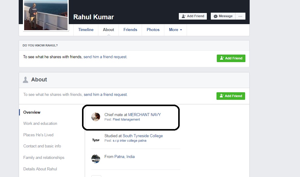This screenshot has height=177, width=300.
Task: Click the profile picture thumbnail
Action: [46, 15]
